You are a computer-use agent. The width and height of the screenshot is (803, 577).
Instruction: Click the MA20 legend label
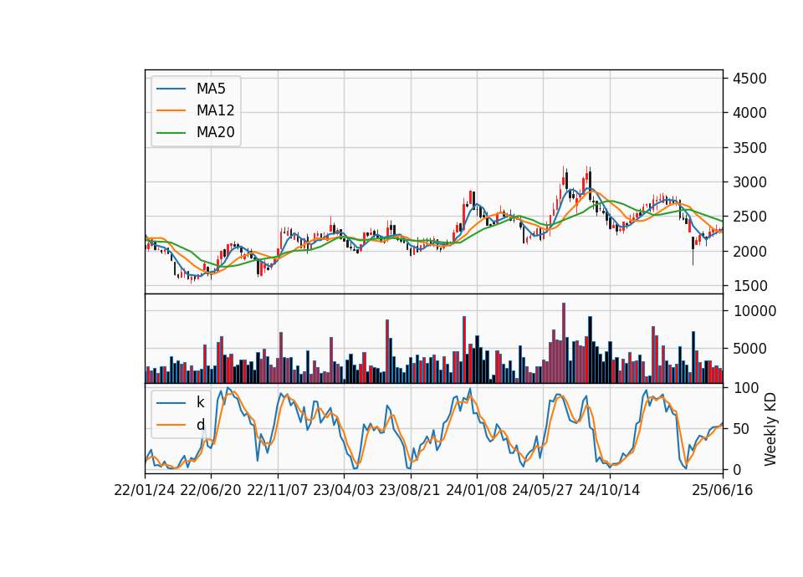(x=215, y=132)
